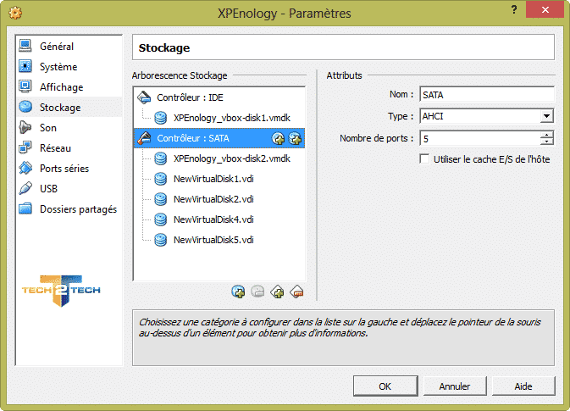The width and height of the screenshot is (570, 411).
Task: Add hard disk to SATA controller
Action: (x=295, y=139)
